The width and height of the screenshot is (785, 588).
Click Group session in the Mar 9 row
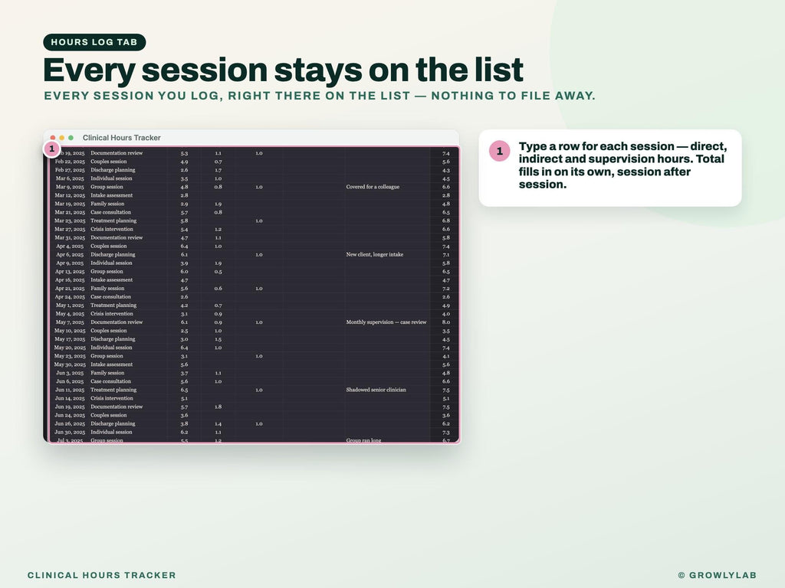107,187
